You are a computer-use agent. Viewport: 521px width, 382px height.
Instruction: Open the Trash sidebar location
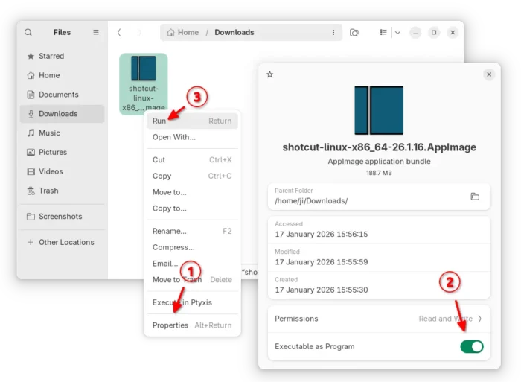(x=48, y=191)
